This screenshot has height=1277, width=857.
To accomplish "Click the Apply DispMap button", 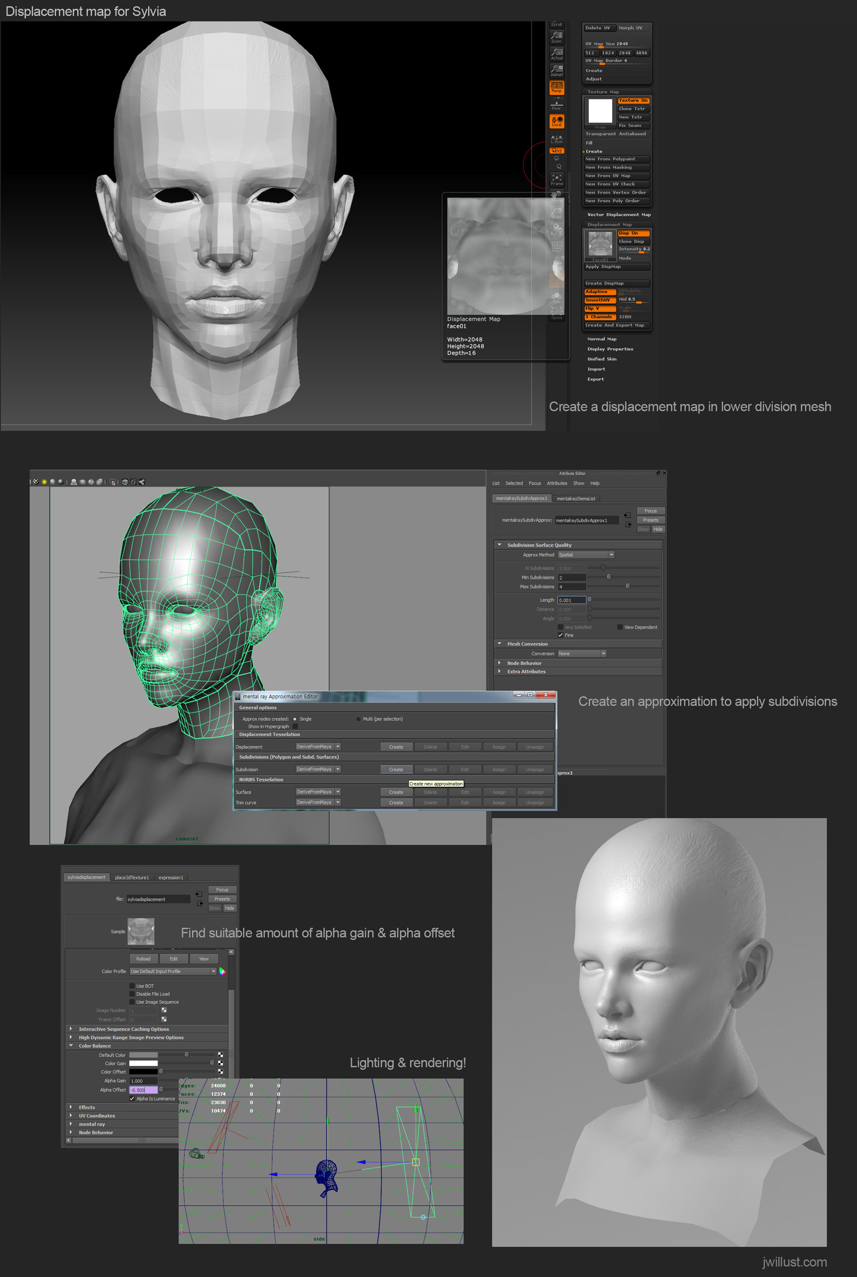I will coord(617,267).
